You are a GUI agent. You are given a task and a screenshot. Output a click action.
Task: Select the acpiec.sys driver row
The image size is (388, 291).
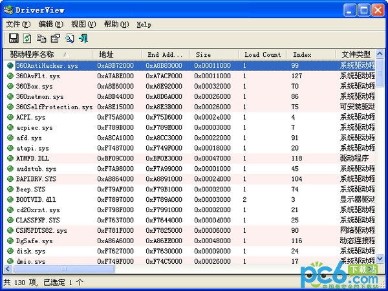tap(189, 127)
